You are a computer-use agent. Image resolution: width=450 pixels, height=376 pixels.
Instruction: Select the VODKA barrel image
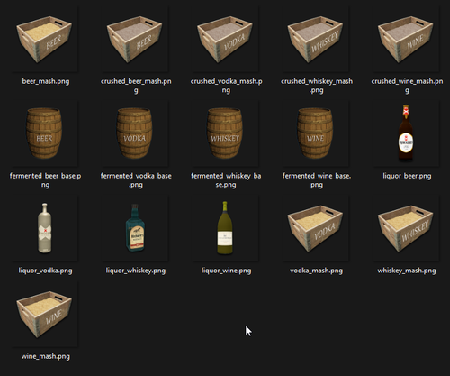tap(135, 133)
